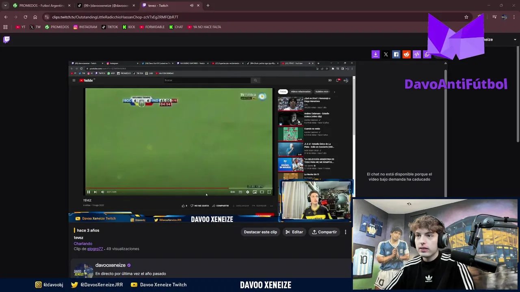
Task: Open clipper elogro77's profile
Action: (95, 249)
